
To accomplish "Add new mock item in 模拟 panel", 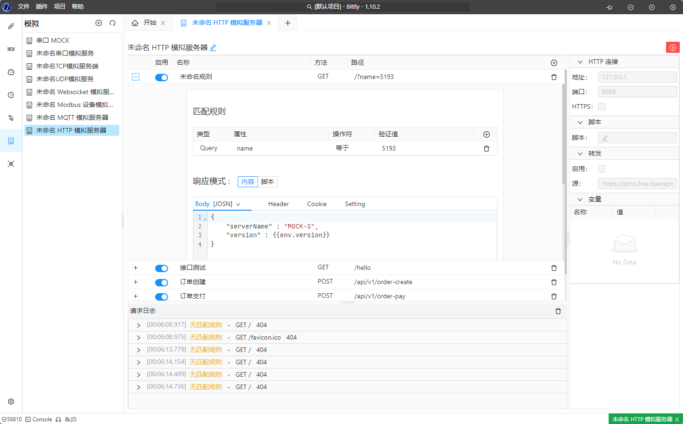I will click(99, 23).
